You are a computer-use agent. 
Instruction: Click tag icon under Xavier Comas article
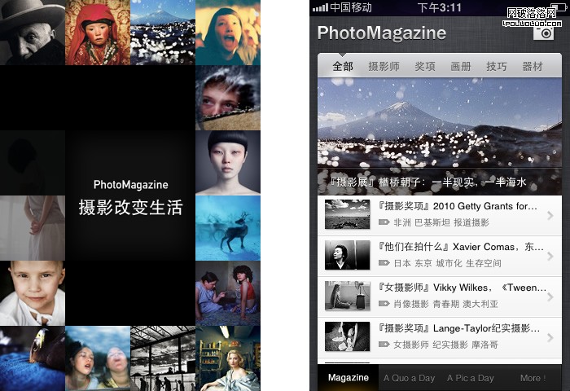pyautogui.click(x=384, y=263)
